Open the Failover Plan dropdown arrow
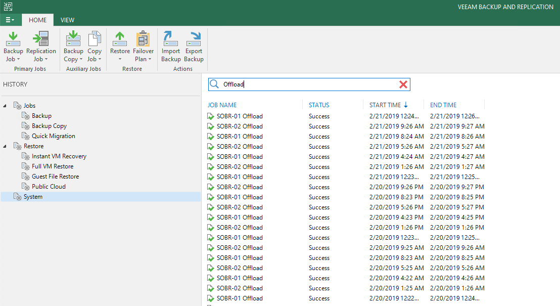 [150, 59]
